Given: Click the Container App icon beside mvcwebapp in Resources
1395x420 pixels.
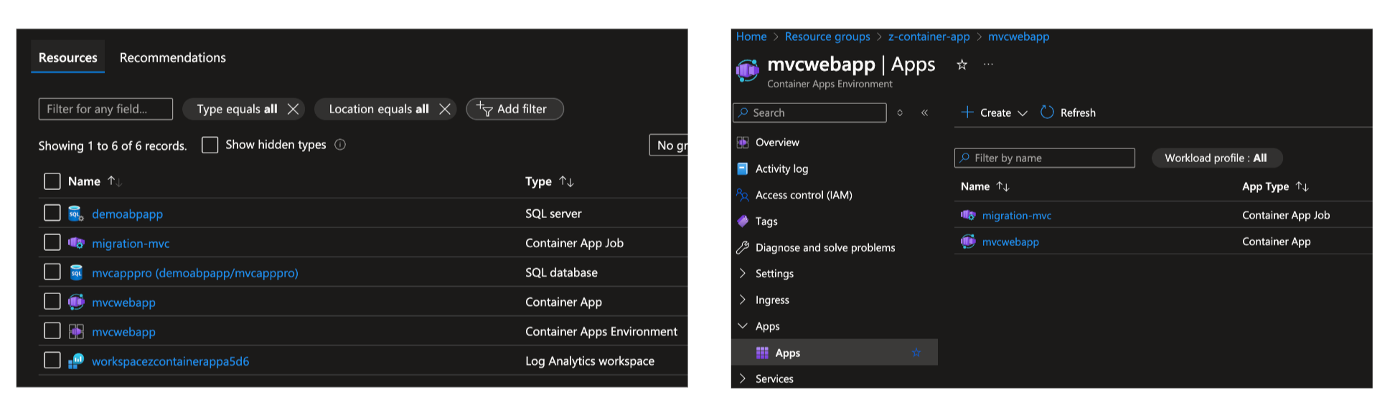Looking at the screenshot, I should 76,302.
